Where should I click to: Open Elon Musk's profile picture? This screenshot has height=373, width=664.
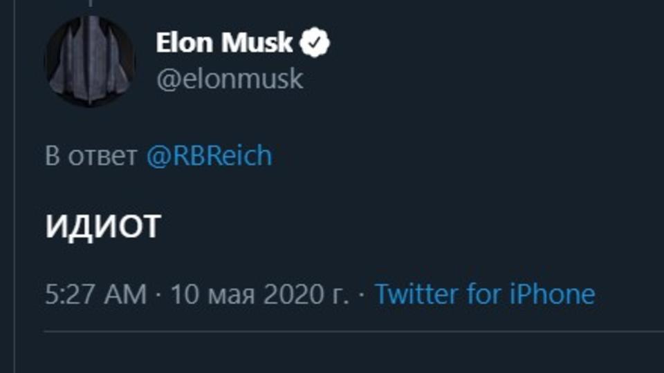tap(90, 61)
